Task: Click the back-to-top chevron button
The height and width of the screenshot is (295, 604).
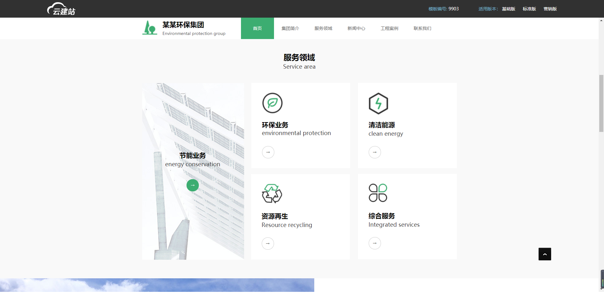Action: pos(545,254)
